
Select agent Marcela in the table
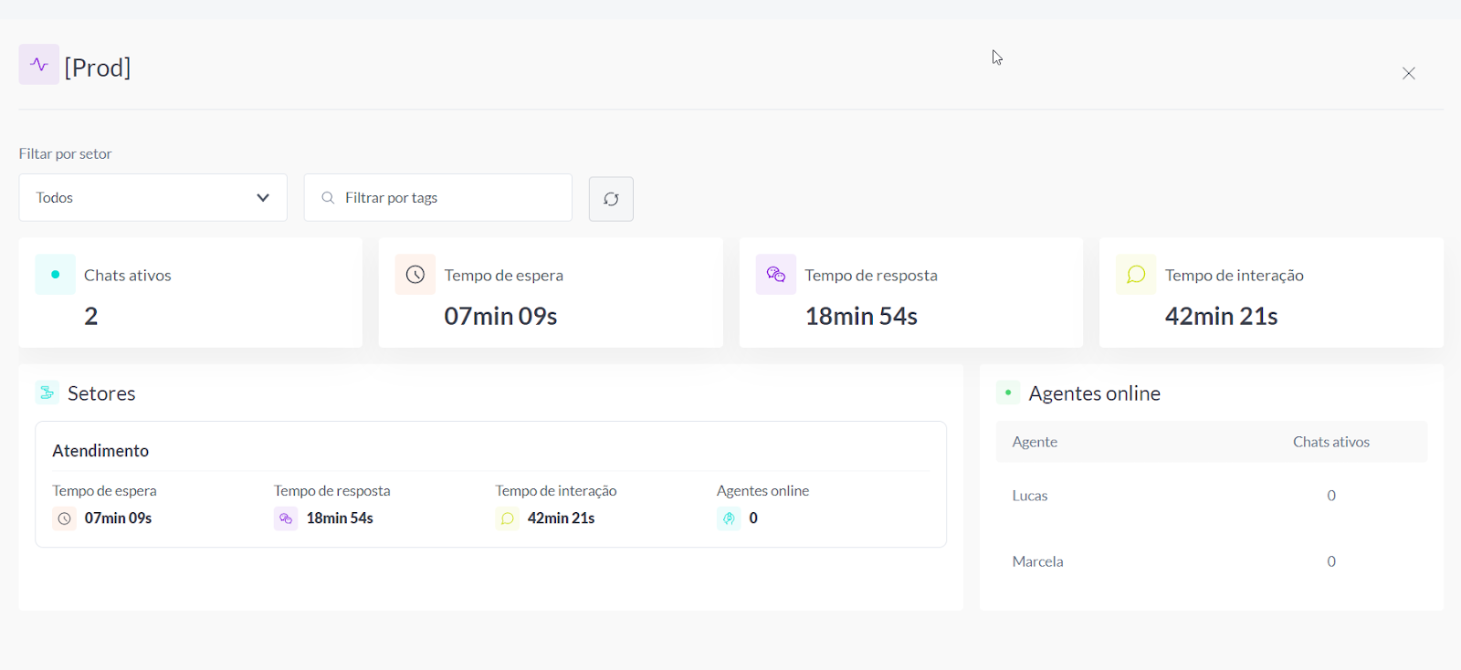tap(1037, 561)
